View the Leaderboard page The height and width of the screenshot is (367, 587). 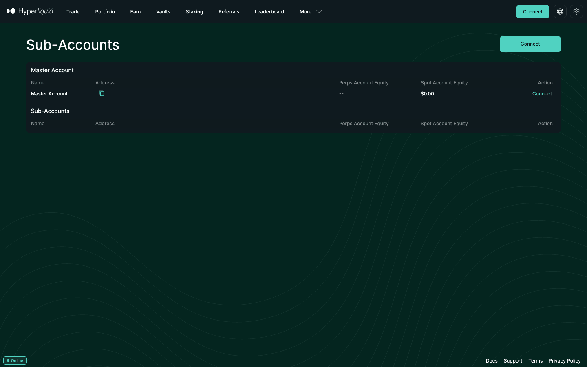[x=269, y=12]
